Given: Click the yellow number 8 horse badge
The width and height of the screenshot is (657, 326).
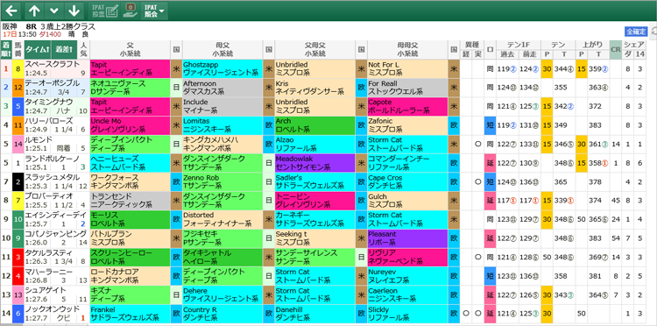Looking at the screenshot, I should point(18,68).
